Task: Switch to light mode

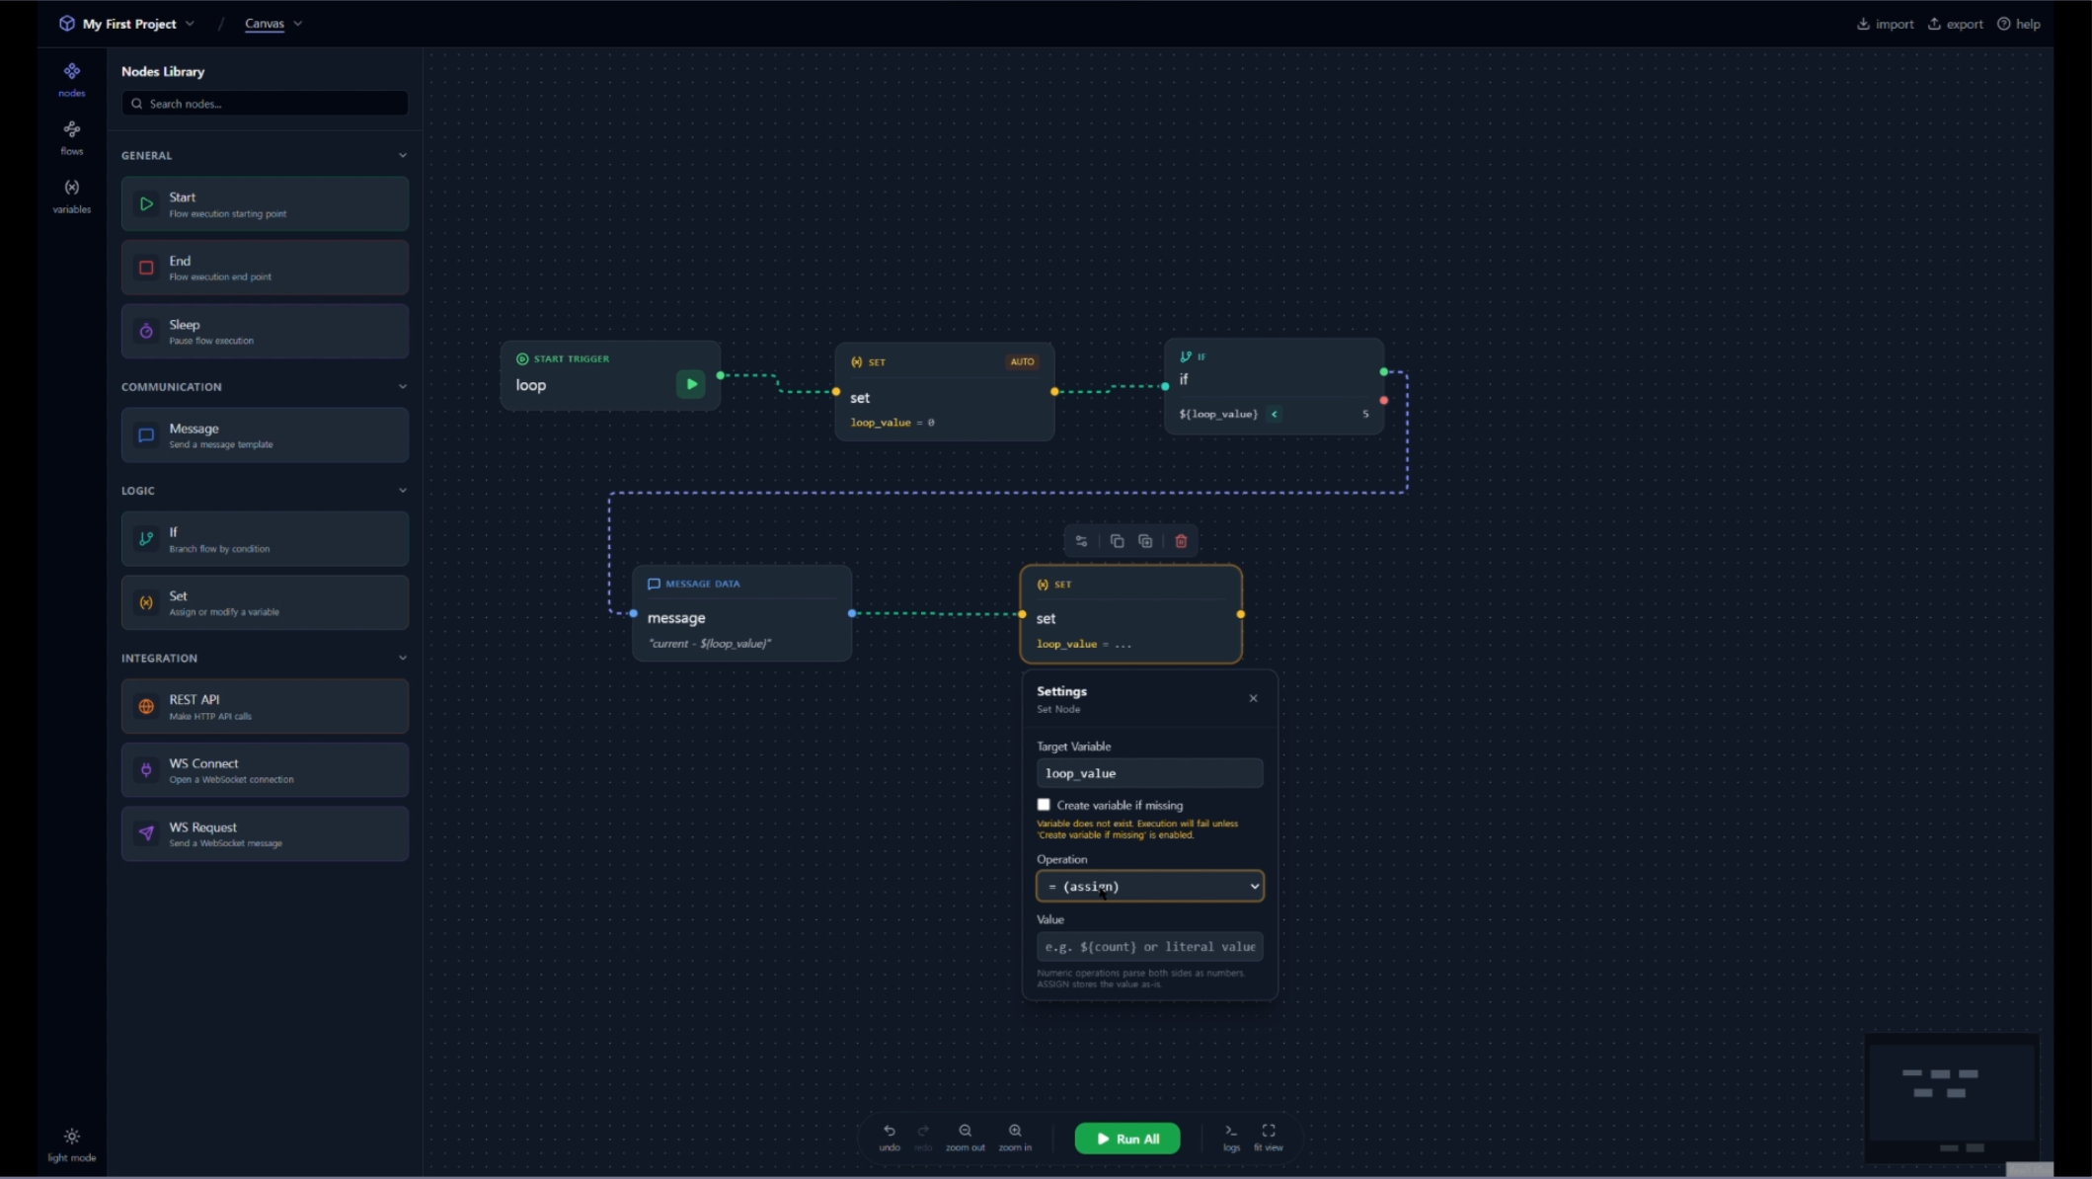Action: coord(71,1145)
